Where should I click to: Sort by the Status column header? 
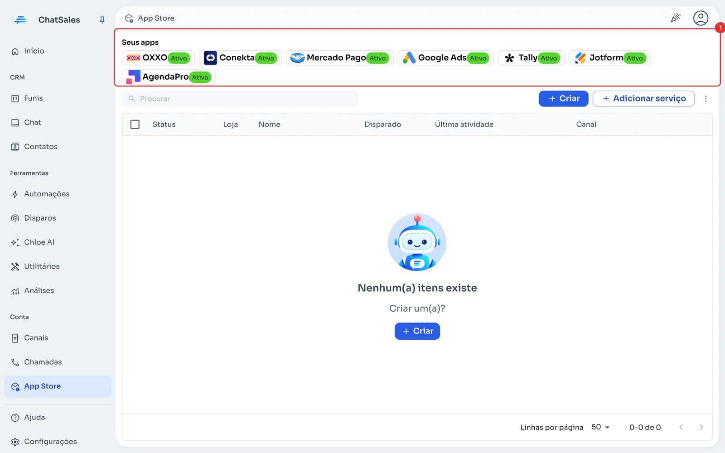coord(164,125)
